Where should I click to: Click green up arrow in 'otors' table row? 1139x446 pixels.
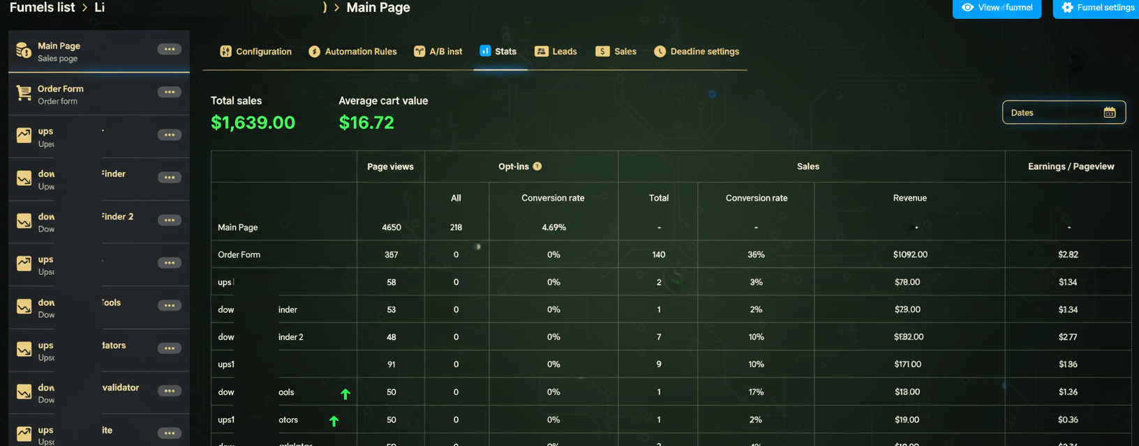[x=334, y=421]
